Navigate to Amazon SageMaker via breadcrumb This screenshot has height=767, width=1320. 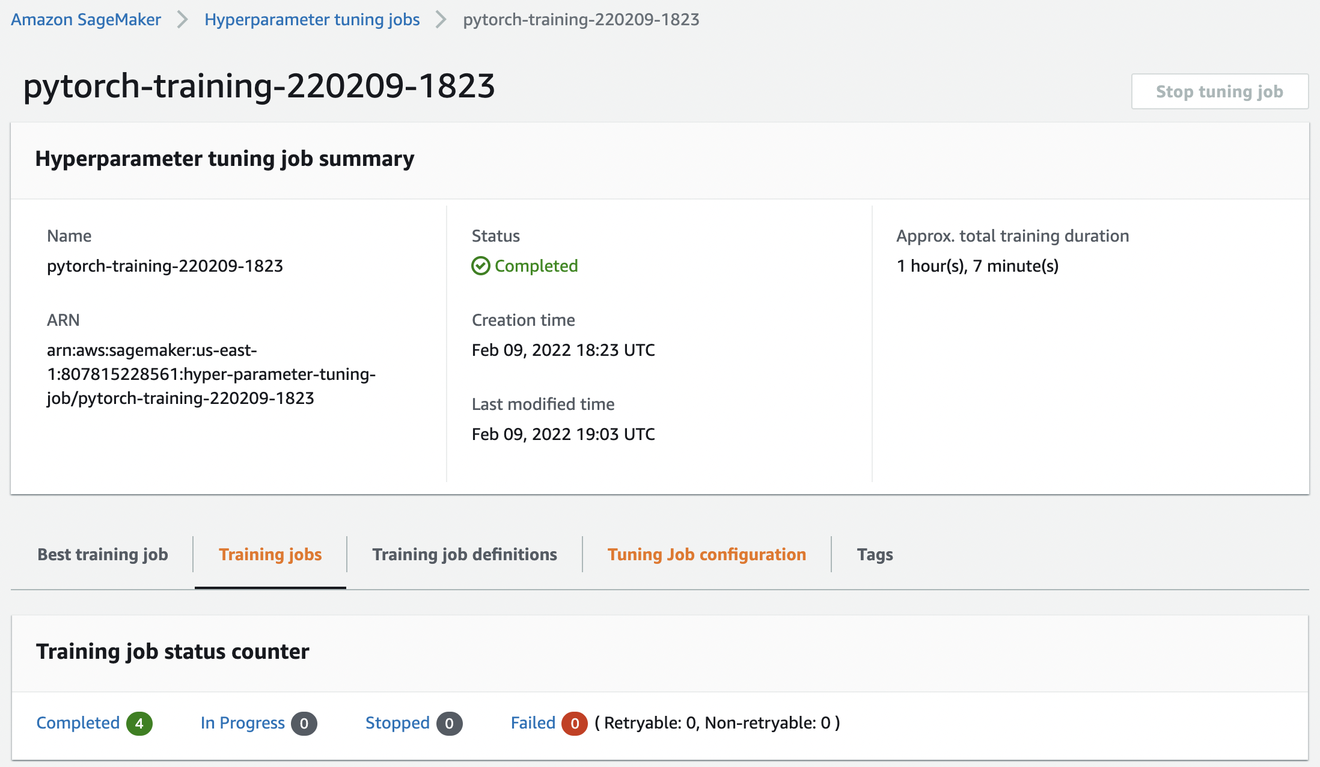(x=85, y=19)
